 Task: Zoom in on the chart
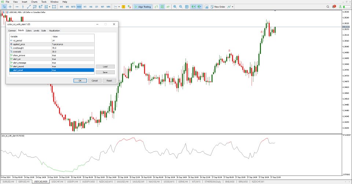pyautogui.click(x=175, y=7)
